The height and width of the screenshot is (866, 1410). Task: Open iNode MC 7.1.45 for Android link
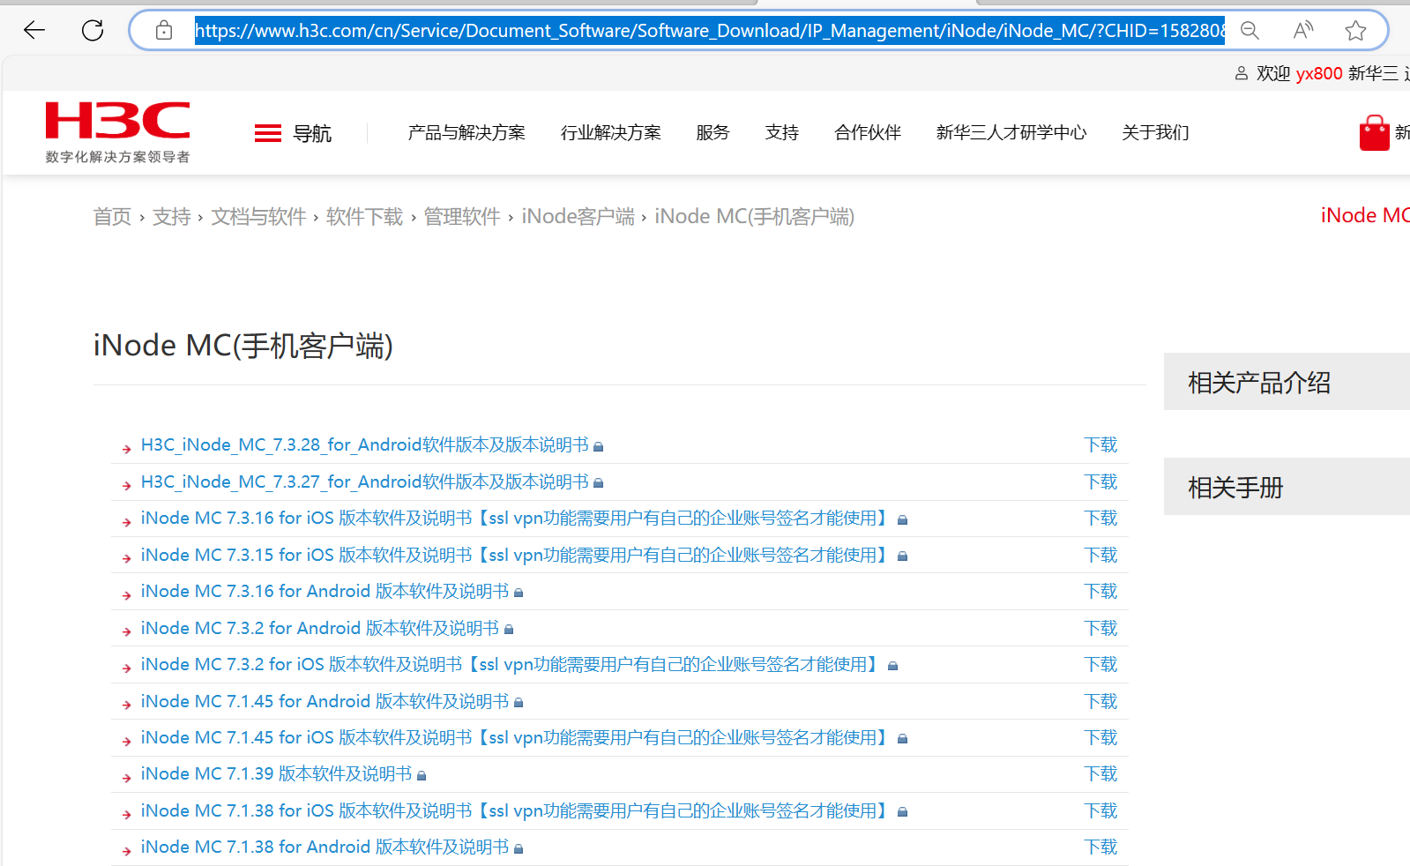point(325,702)
